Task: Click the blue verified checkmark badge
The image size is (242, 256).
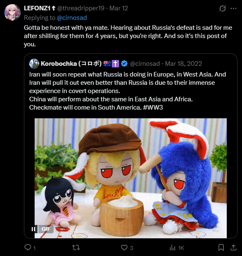Action: [125, 64]
